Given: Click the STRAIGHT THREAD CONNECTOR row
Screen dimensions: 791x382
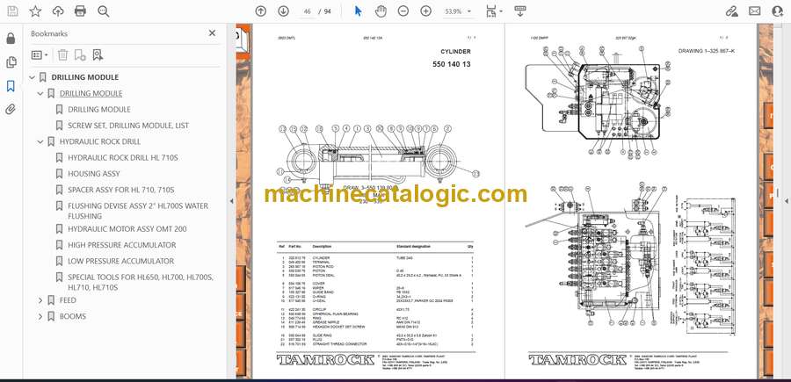Looking at the screenshot, I should 376,343.
